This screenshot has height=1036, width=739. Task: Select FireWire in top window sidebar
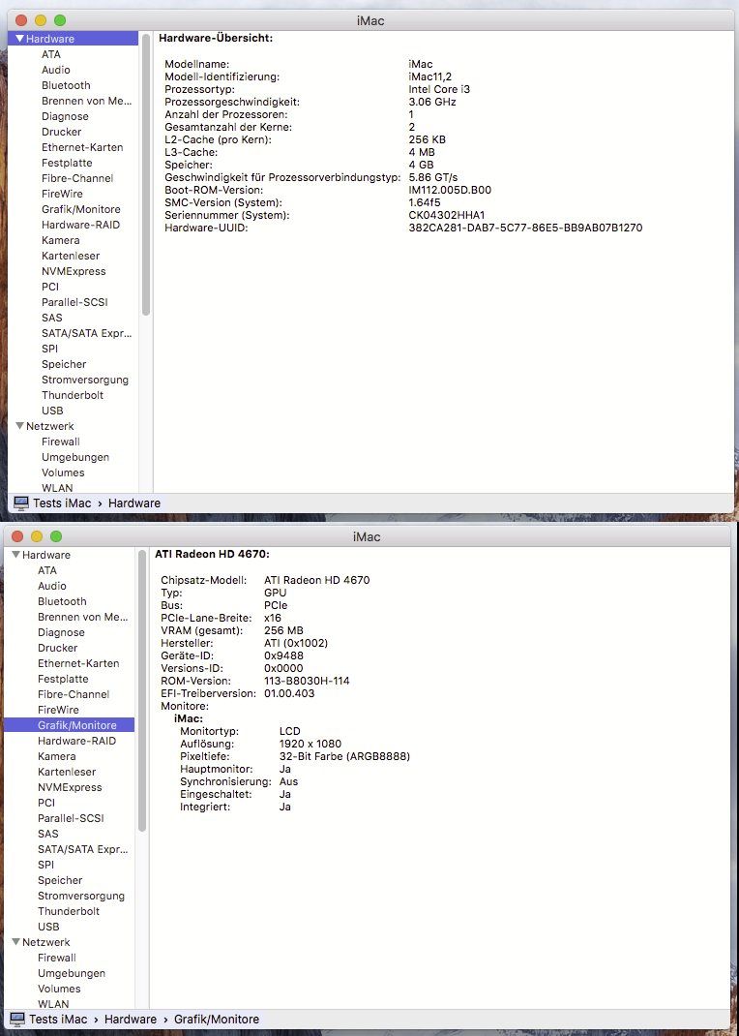tap(62, 194)
